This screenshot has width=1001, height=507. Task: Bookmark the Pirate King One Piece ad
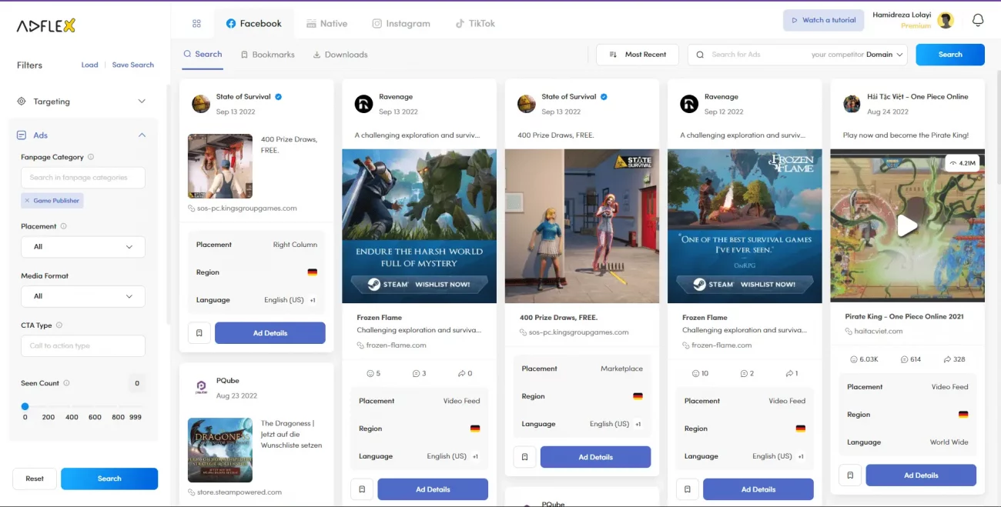[x=850, y=475]
